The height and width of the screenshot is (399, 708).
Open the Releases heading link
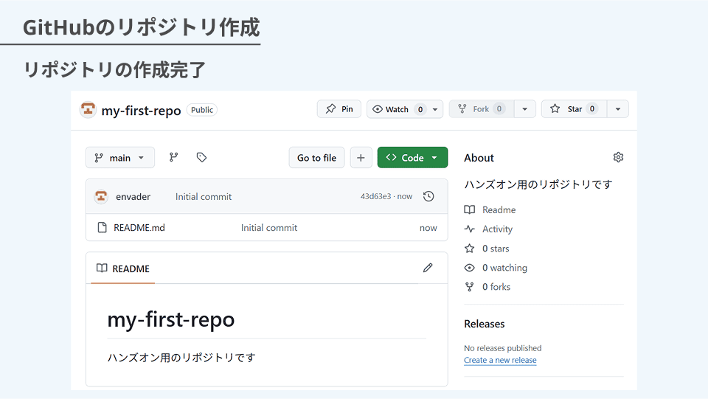click(484, 324)
